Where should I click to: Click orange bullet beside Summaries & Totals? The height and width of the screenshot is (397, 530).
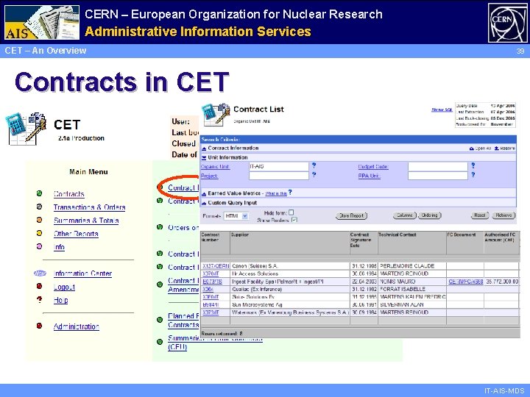(x=39, y=220)
